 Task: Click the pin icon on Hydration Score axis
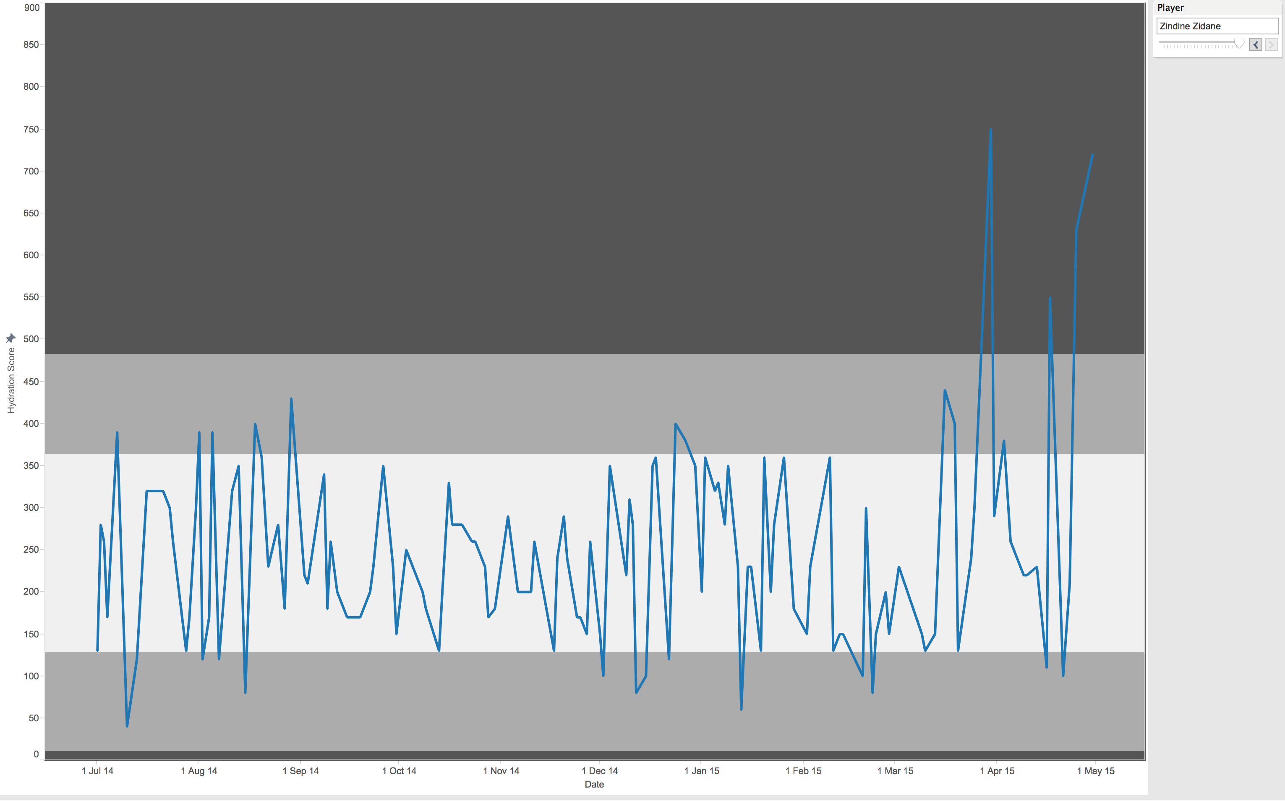(10, 338)
